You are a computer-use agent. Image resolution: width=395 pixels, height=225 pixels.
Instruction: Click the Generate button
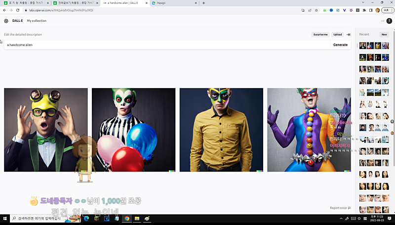click(340, 45)
